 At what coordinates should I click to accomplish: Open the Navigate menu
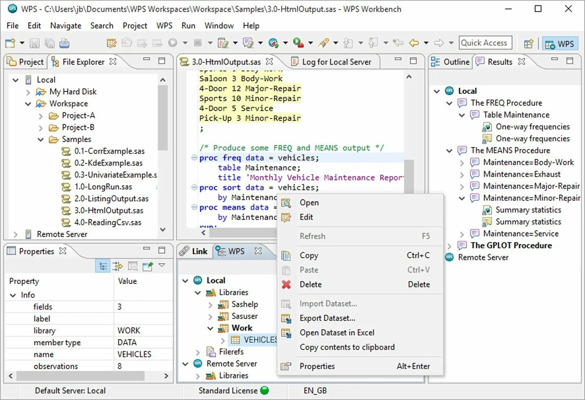tap(66, 26)
